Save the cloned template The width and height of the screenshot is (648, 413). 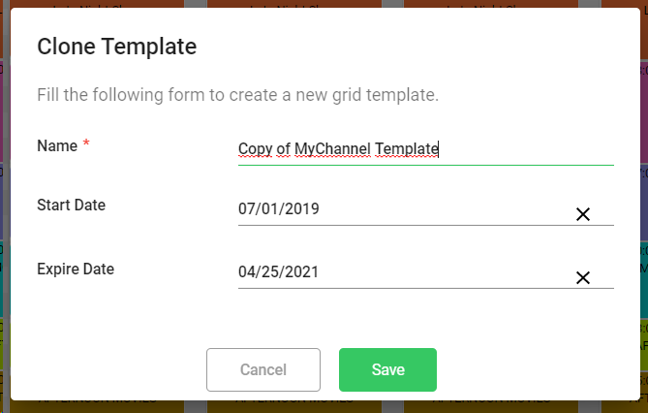[387, 369]
